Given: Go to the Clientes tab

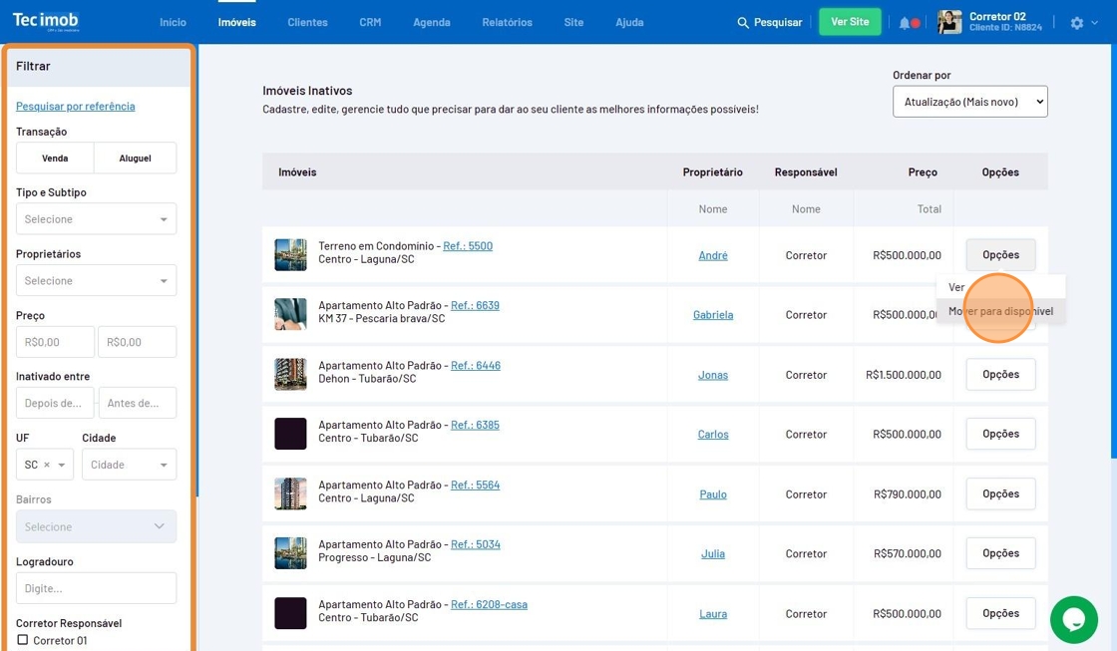Looking at the screenshot, I should click(307, 22).
